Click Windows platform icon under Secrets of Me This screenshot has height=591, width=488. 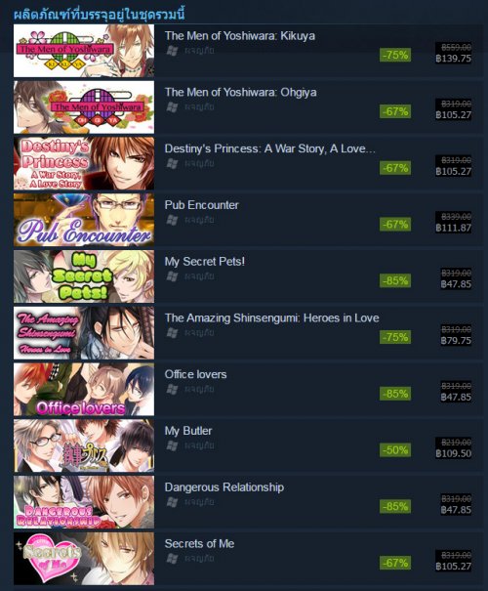click(172, 559)
